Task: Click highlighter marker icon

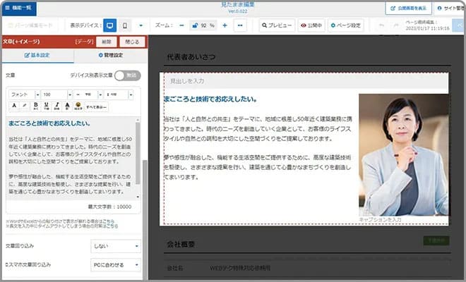Action: [25, 106]
